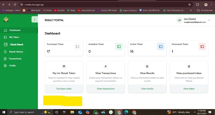Collapse the sidebar with chevron button
Screen dimensions: 215x115
tap(35, 19)
